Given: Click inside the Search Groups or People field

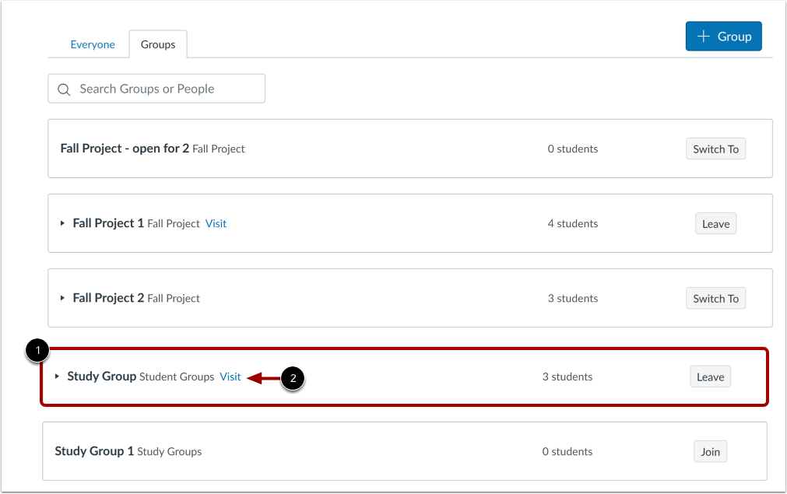Looking at the screenshot, I should (x=156, y=89).
